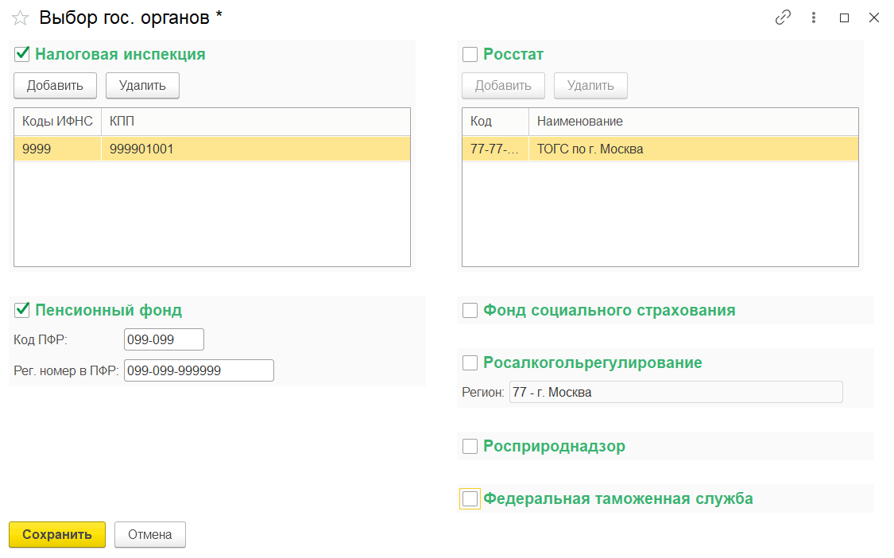The height and width of the screenshot is (558, 894).
Task: Cancel the dialog with Отмена
Action: 150,535
